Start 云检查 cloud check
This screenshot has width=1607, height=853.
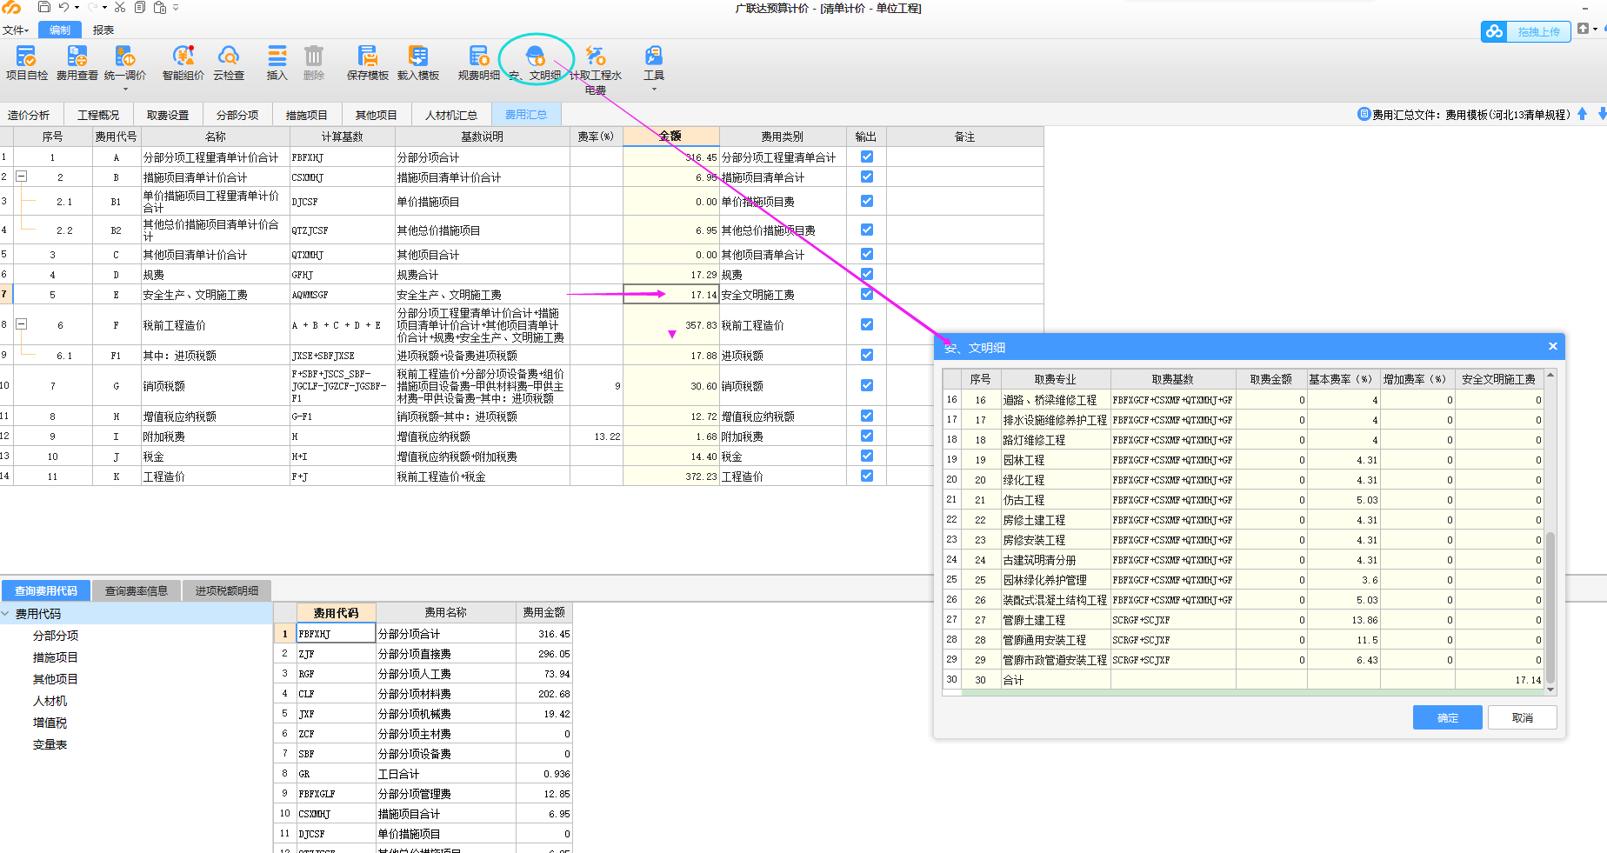[x=229, y=63]
